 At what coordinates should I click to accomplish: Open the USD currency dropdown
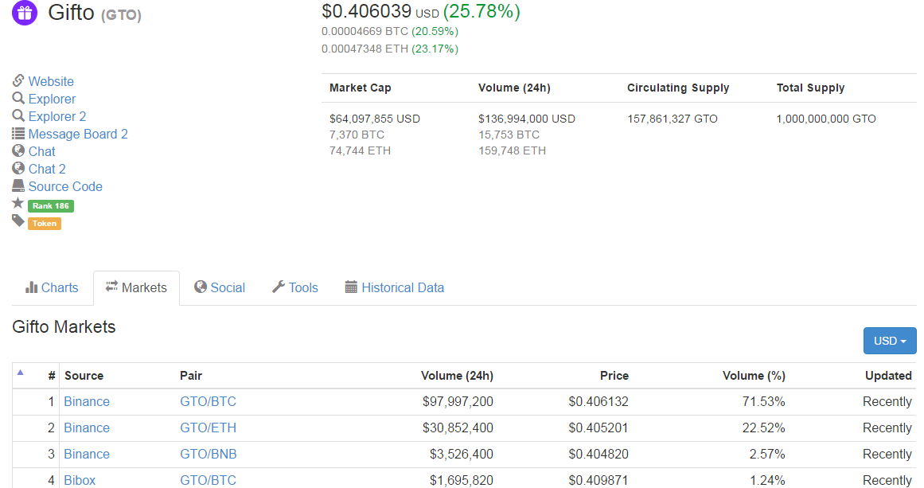pos(890,341)
